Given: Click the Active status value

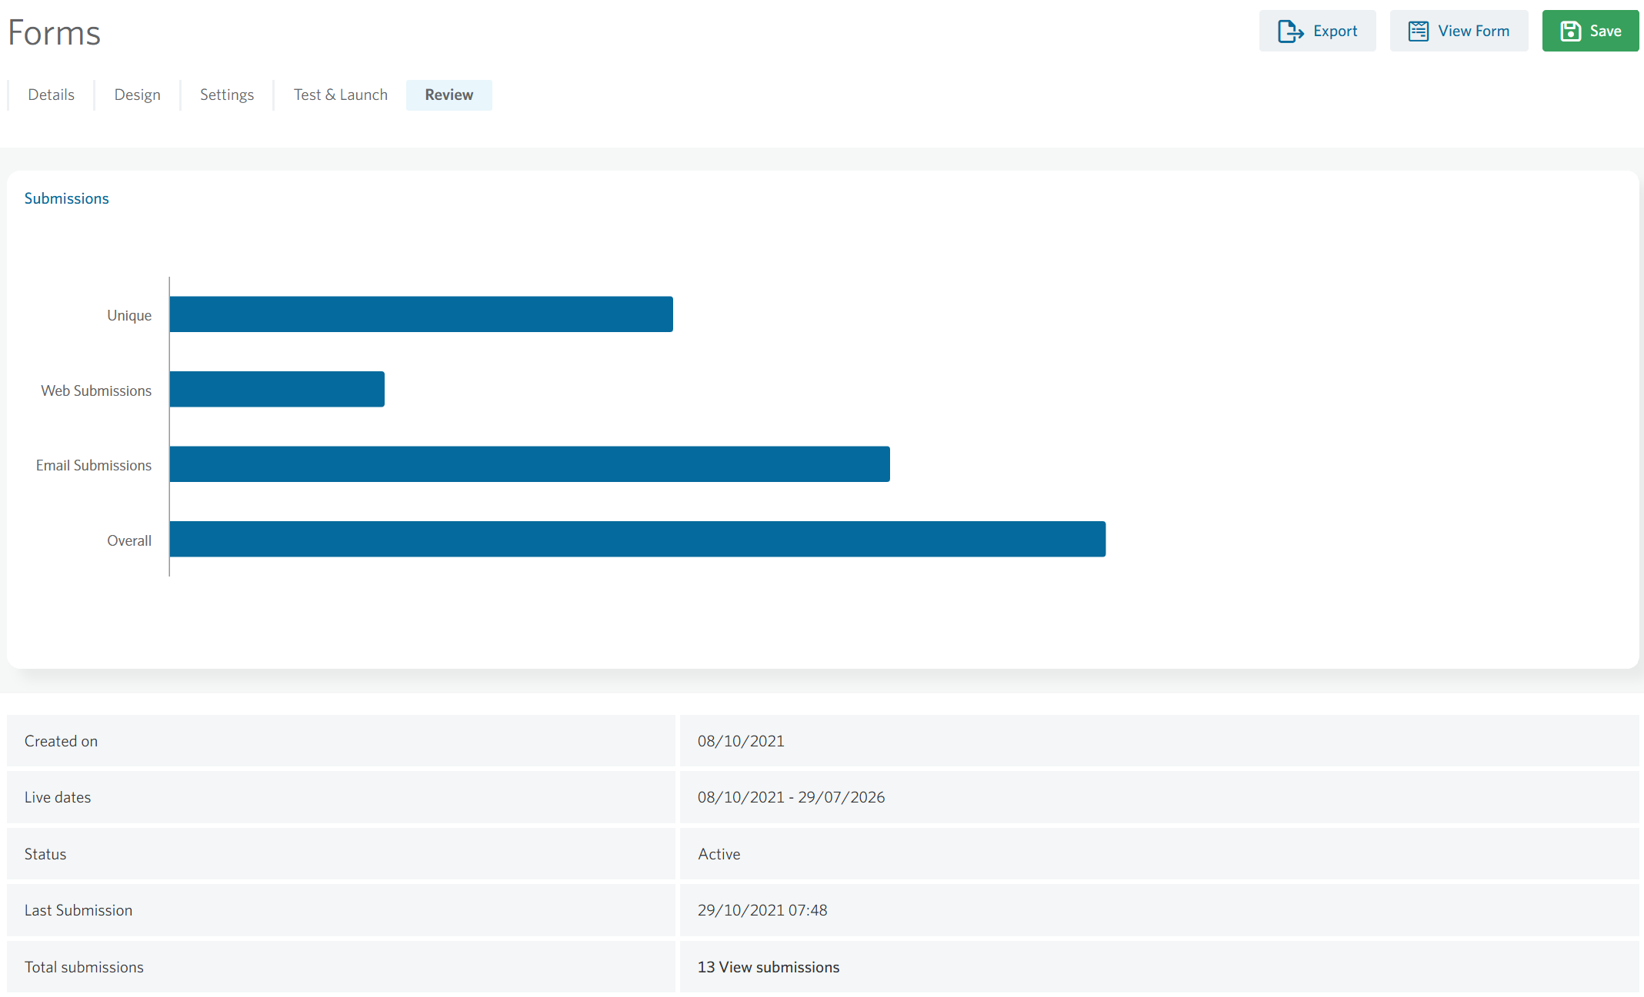Looking at the screenshot, I should 719,854.
